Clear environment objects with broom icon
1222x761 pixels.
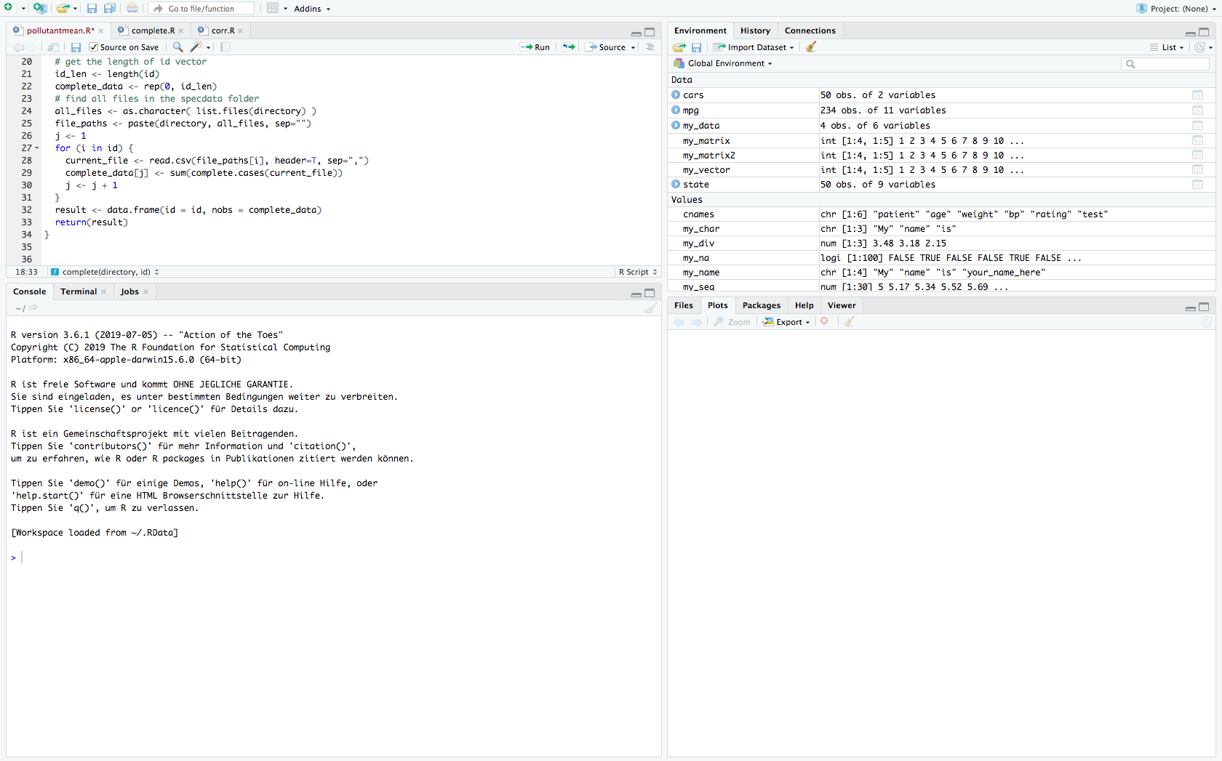click(x=811, y=47)
